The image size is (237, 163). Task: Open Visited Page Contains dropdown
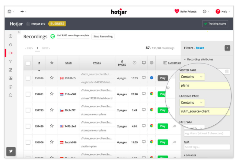pos(192,77)
